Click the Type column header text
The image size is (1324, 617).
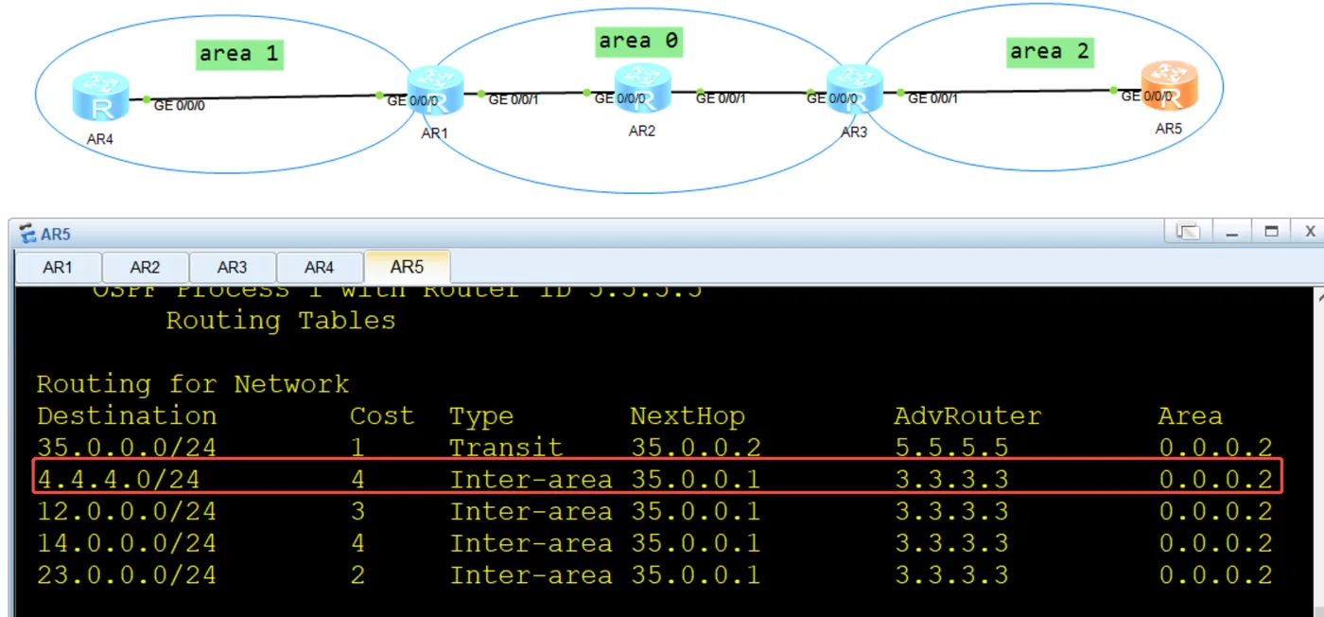click(481, 417)
